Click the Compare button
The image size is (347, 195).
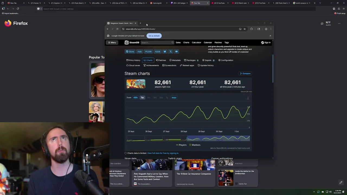[x=245, y=73]
